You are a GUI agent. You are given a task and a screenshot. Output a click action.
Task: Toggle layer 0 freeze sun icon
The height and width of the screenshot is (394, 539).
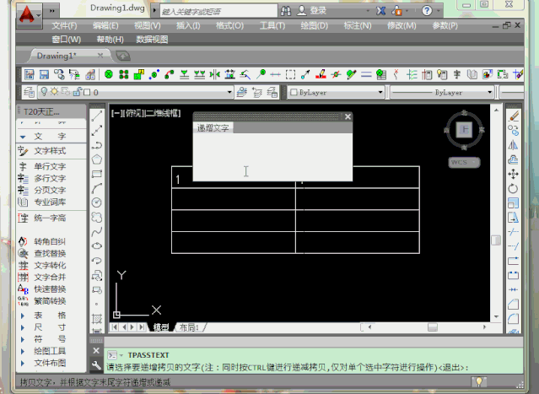coord(54,91)
